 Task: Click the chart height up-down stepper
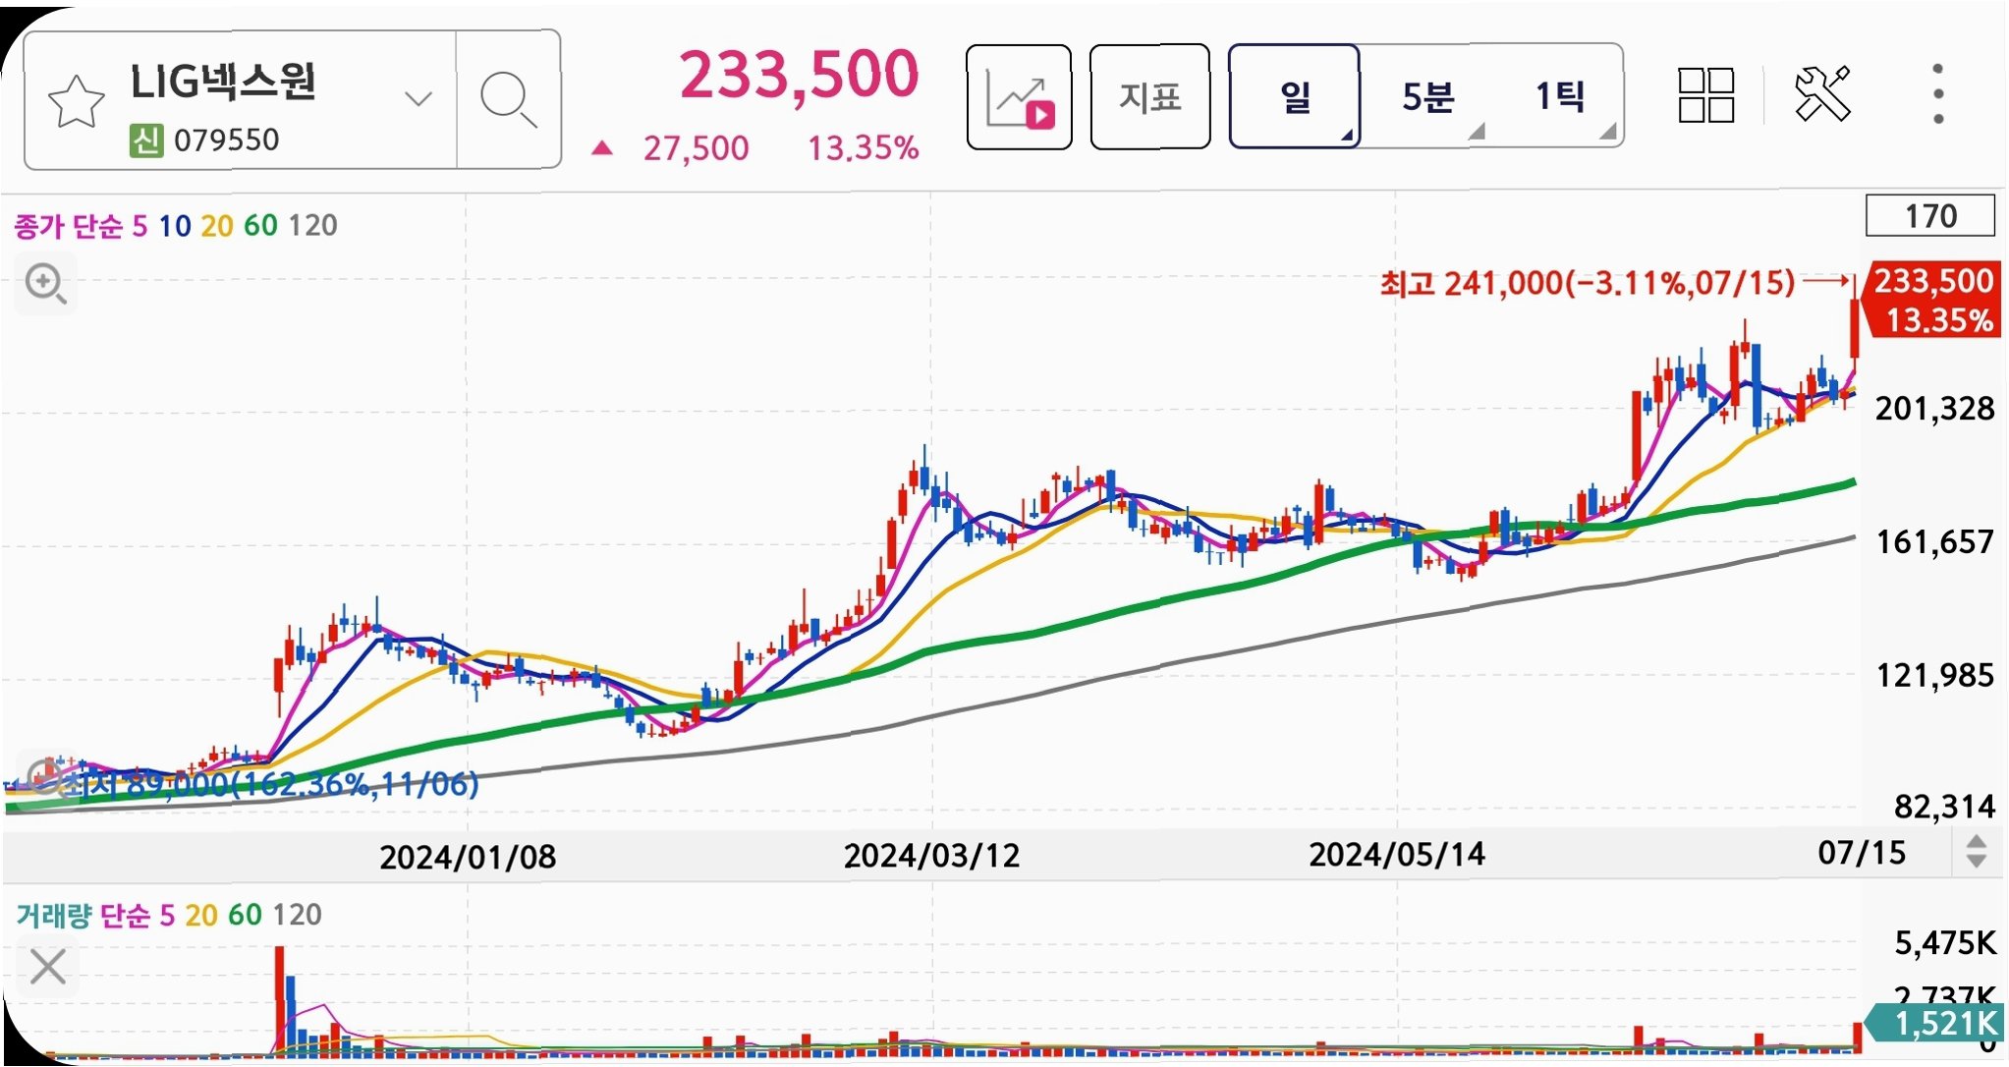point(1976,851)
